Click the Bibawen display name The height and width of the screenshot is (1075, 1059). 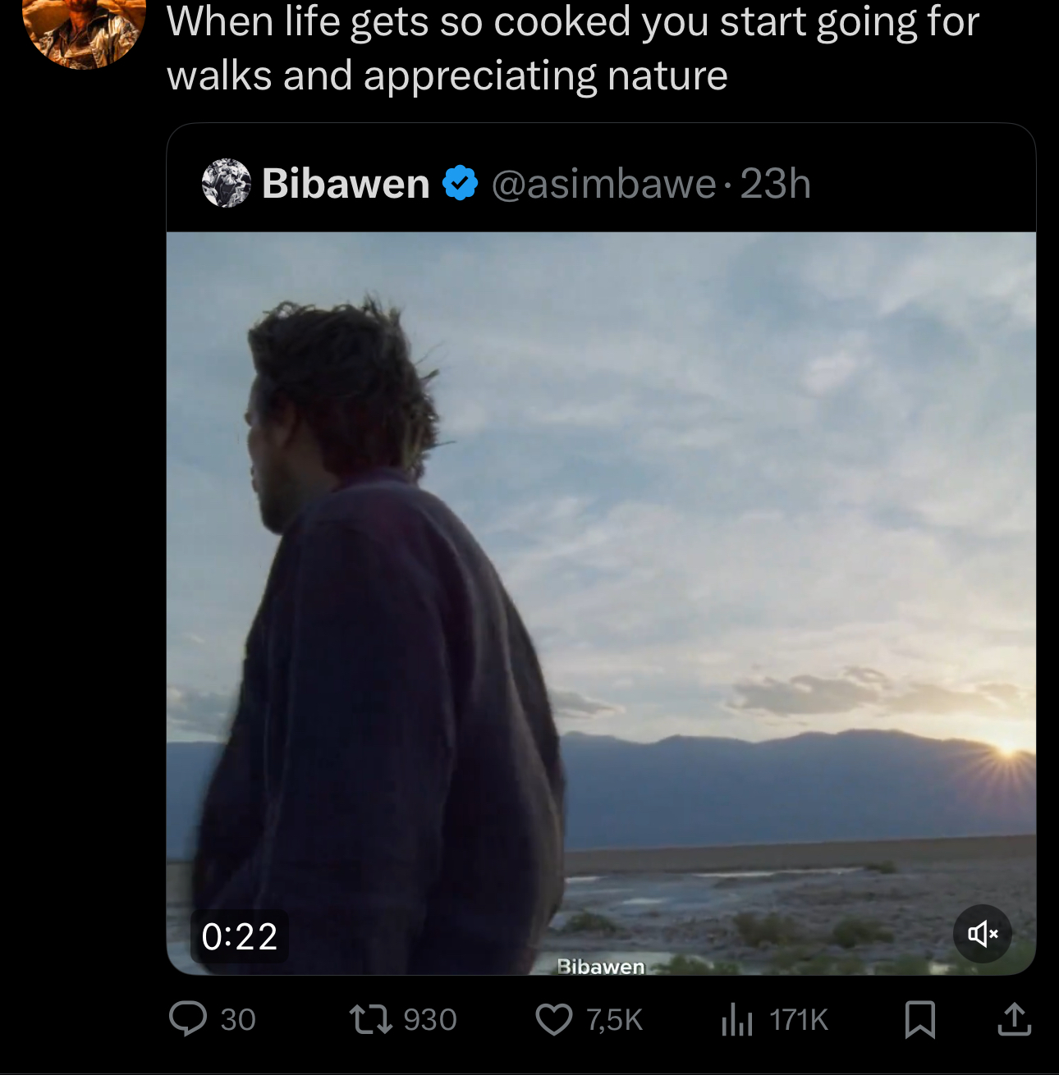coord(346,183)
